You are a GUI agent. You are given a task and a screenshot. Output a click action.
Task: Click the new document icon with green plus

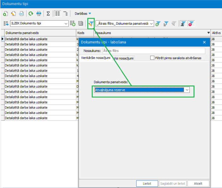click(5, 14)
